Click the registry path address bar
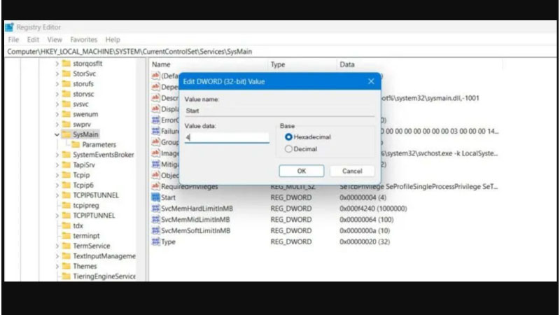Screen dimensions: 560x315 click(x=281, y=52)
